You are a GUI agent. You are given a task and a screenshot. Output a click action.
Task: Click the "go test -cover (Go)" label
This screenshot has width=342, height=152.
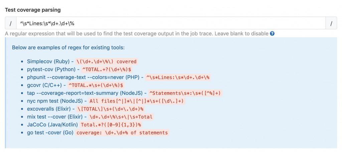[x=50, y=133]
